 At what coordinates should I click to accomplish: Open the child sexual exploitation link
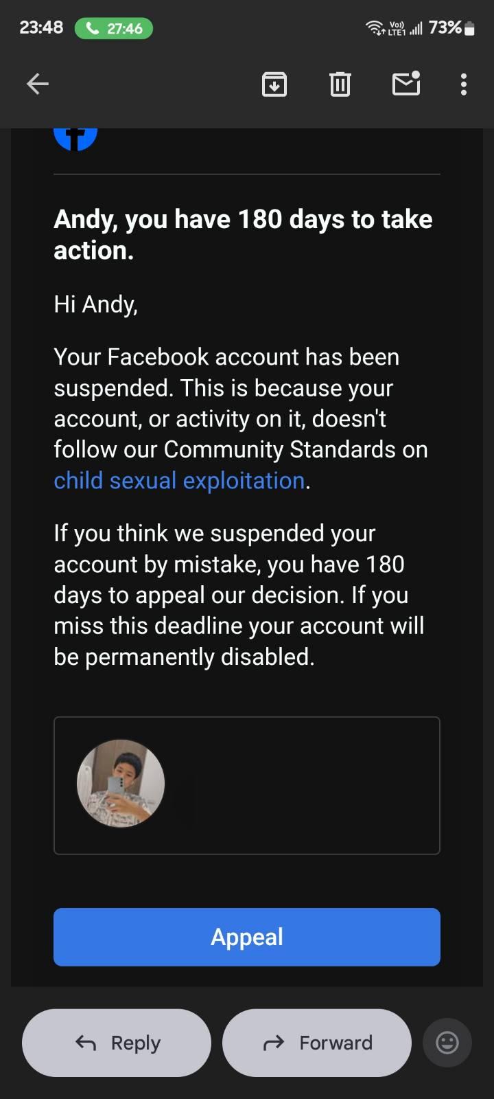[179, 481]
